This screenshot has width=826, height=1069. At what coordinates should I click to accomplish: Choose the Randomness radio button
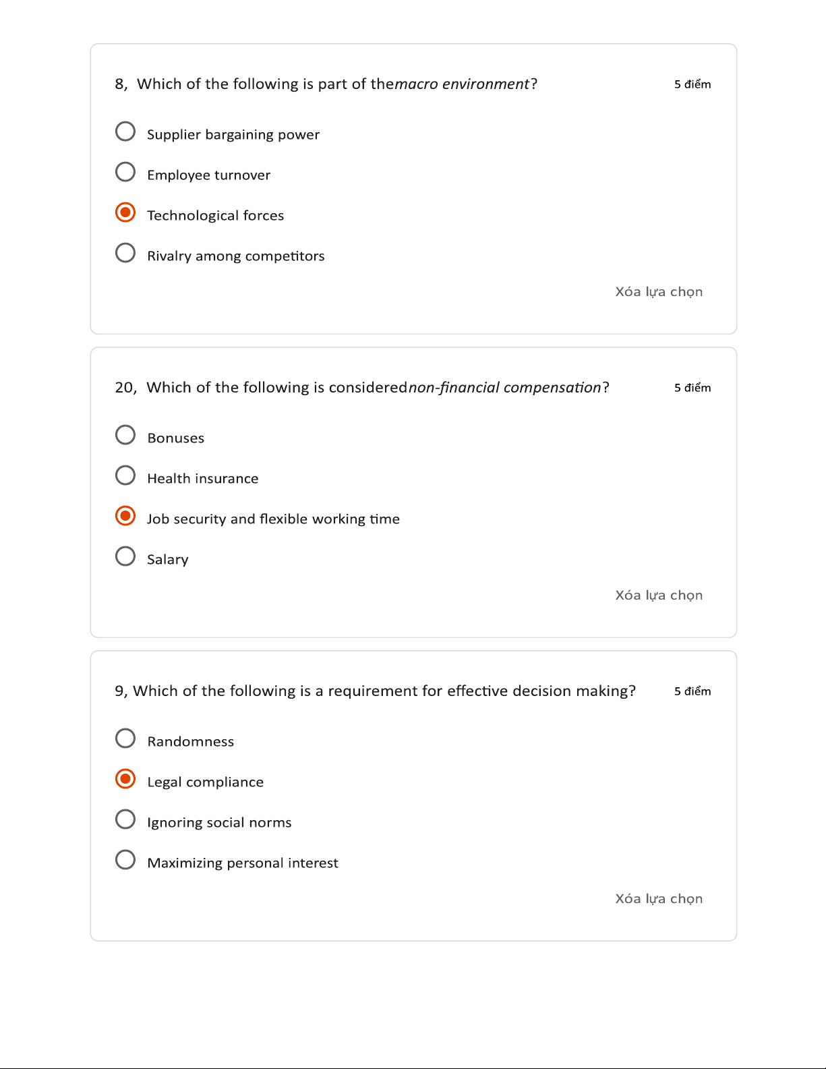[x=125, y=739]
